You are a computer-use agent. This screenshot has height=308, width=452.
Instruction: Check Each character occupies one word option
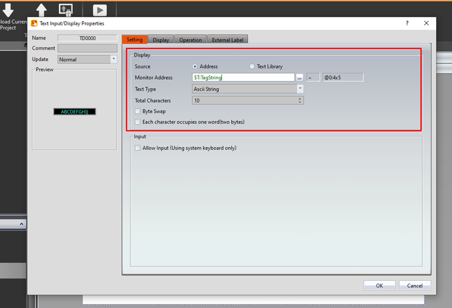pos(138,122)
